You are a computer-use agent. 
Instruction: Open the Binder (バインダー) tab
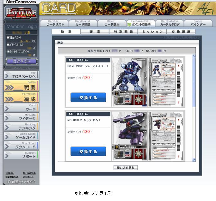coord(198,24)
